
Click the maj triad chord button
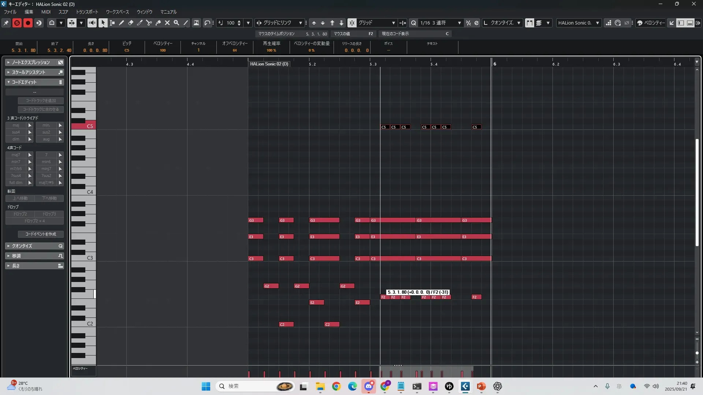click(x=16, y=125)
